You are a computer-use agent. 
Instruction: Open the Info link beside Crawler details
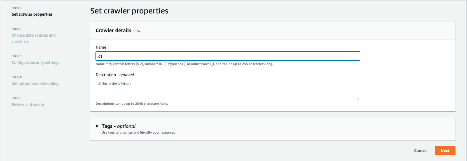coord(136,31)
